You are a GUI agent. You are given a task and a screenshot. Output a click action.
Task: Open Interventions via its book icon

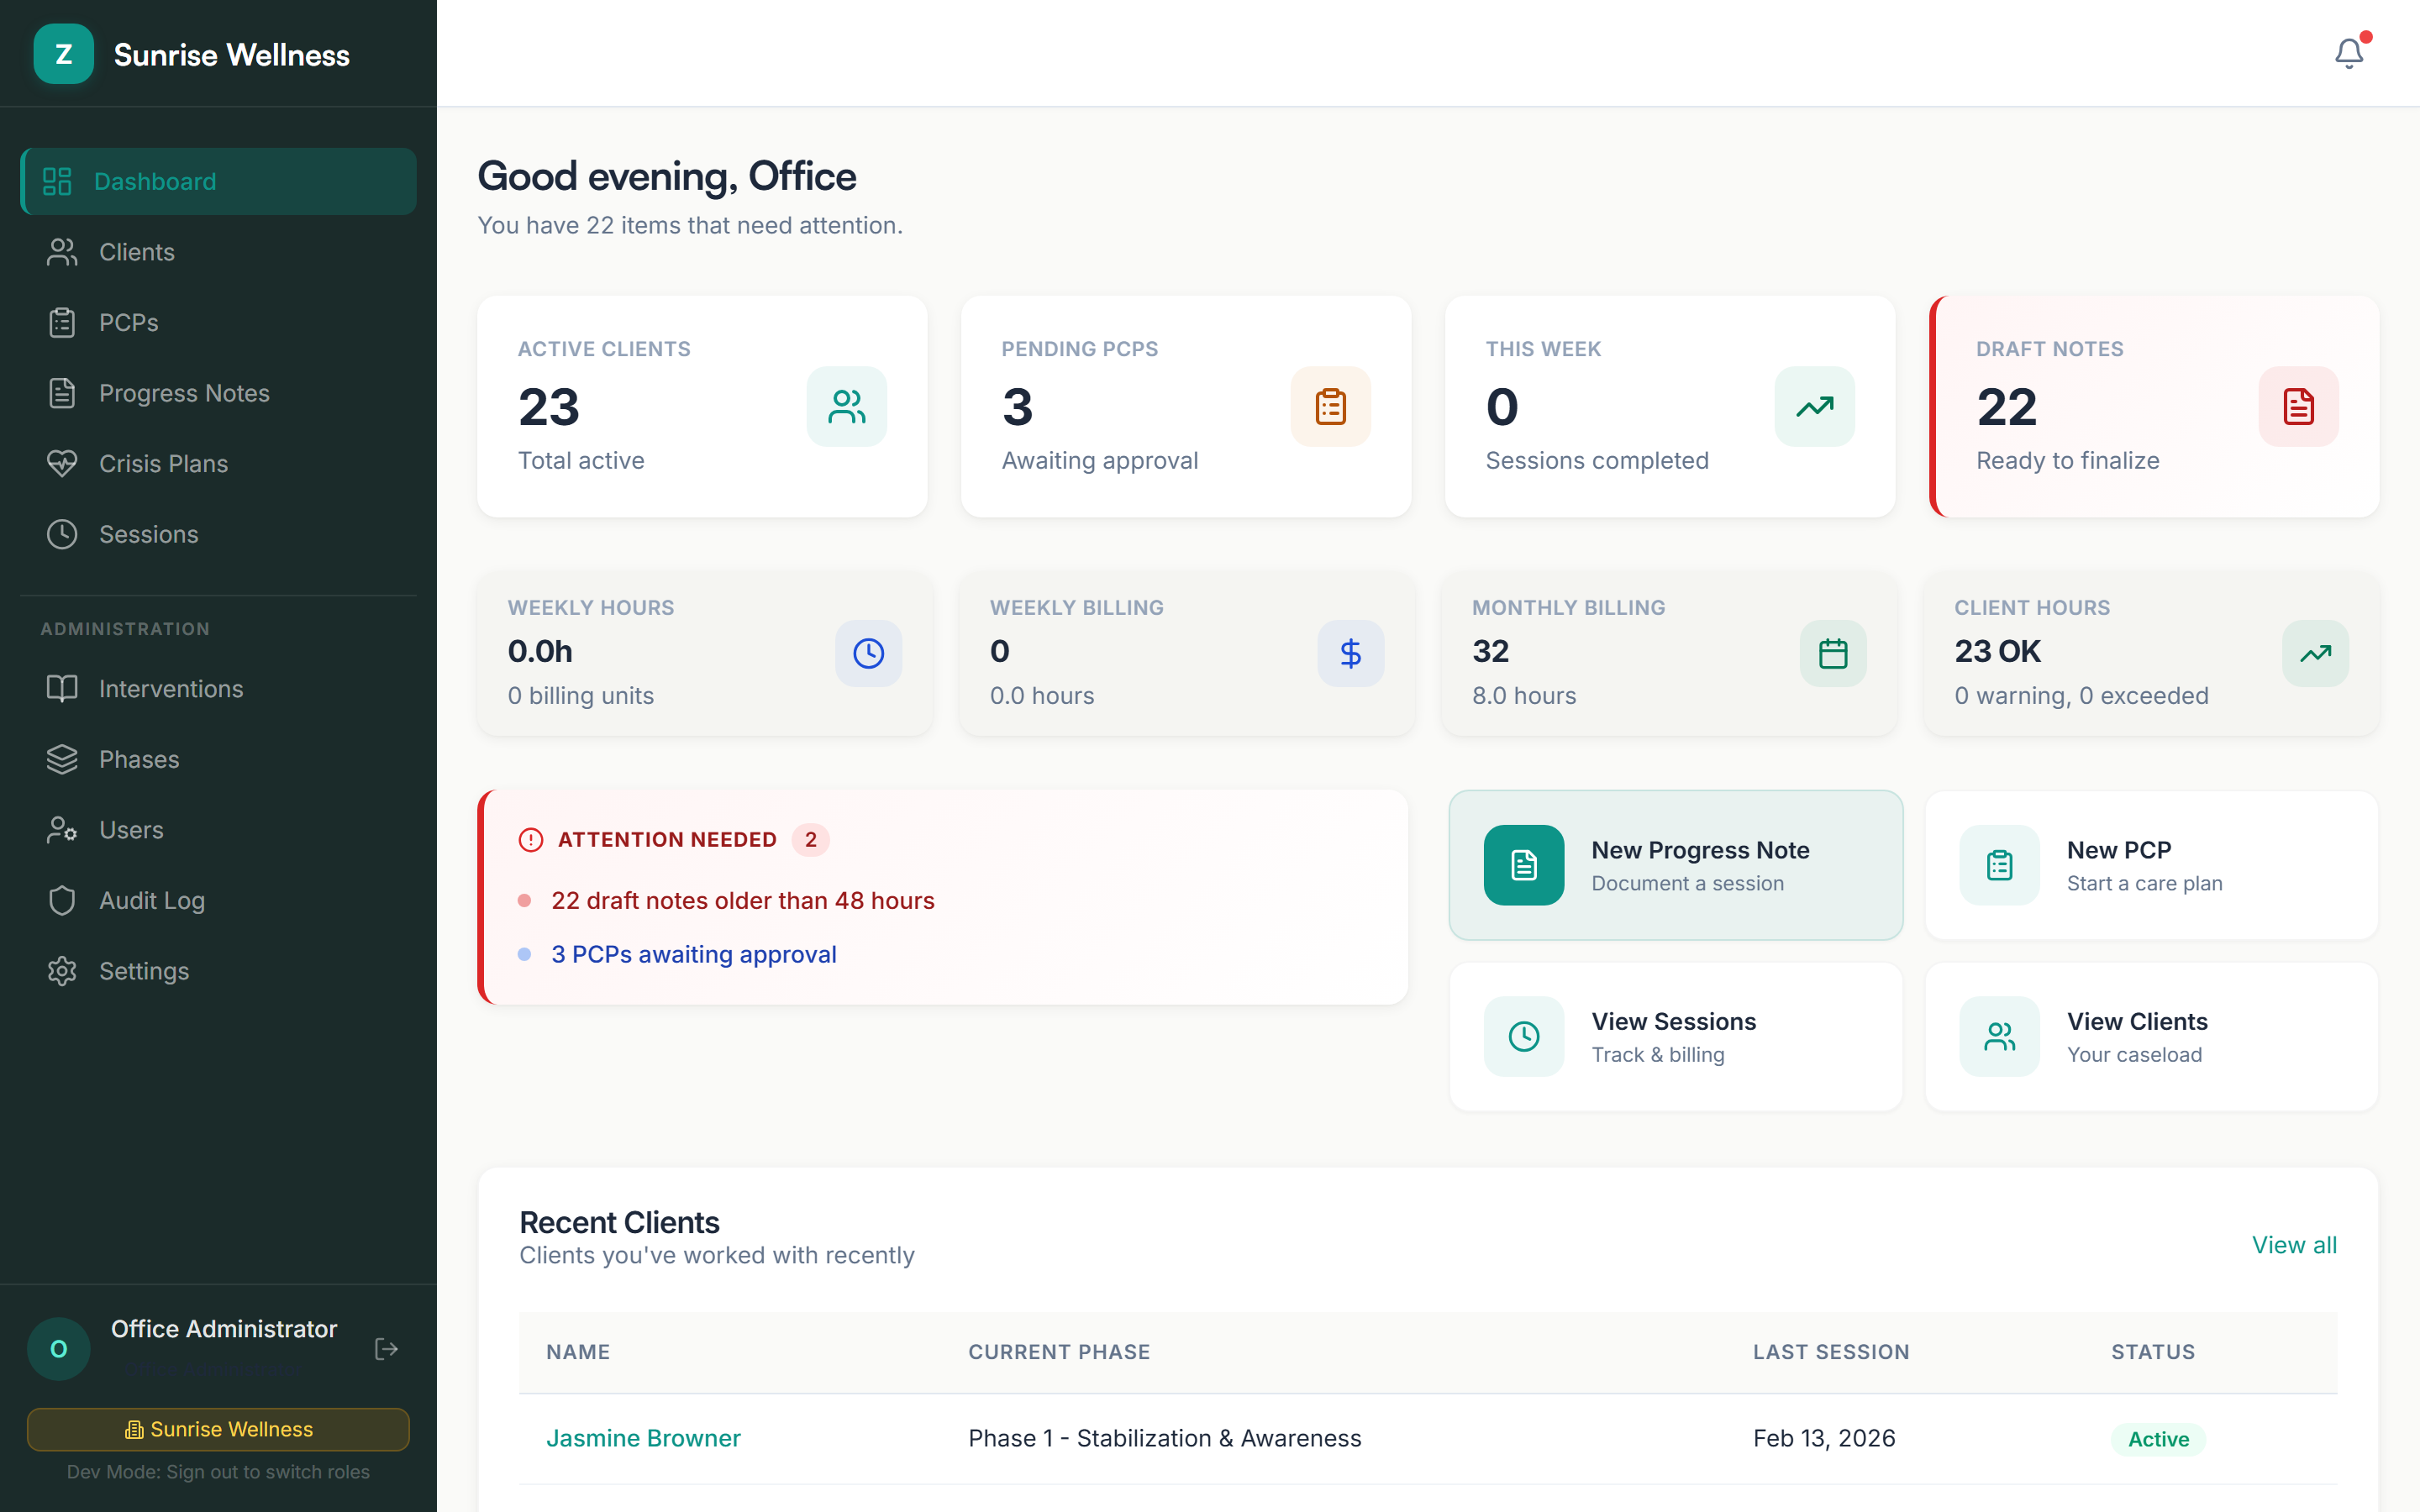point(62,688)
